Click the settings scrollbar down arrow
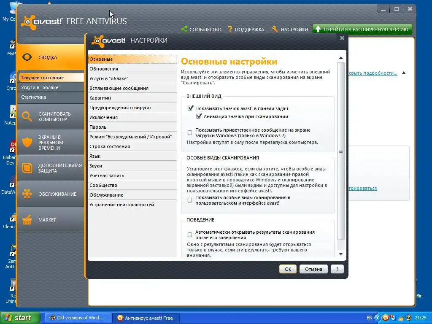 pos(341,254)
